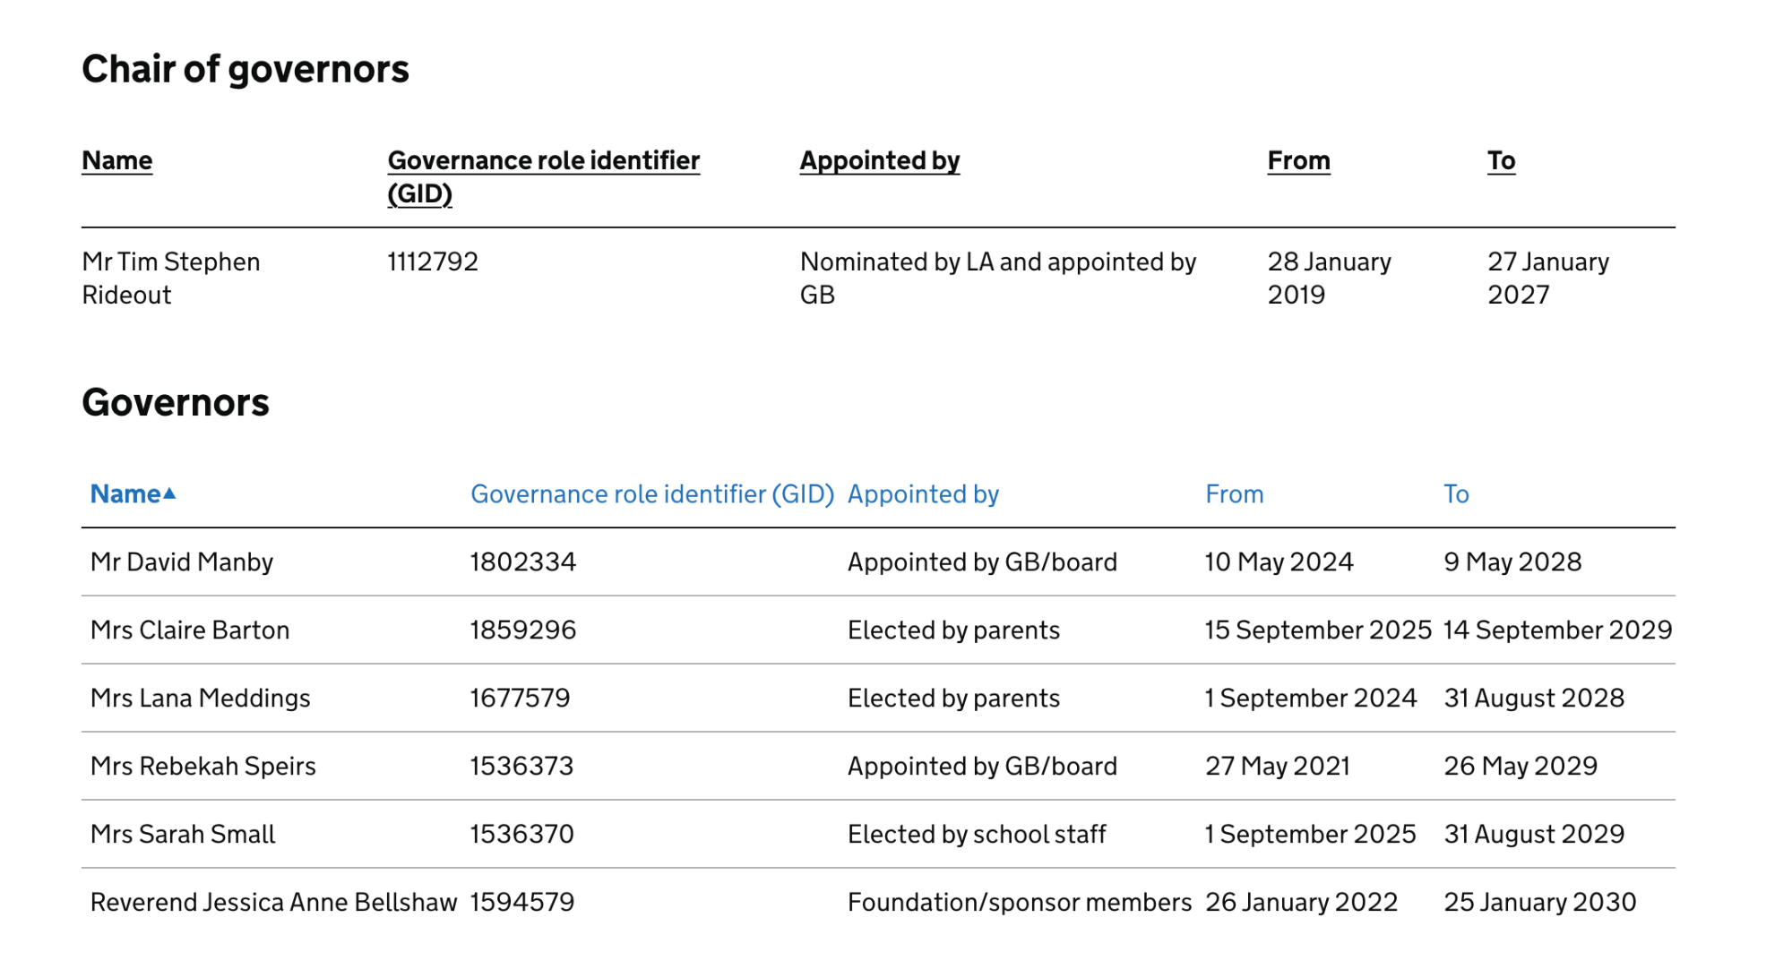Sort governors by From date
The width and height of the screenshot is (1792, 969).
(1233, 494)
